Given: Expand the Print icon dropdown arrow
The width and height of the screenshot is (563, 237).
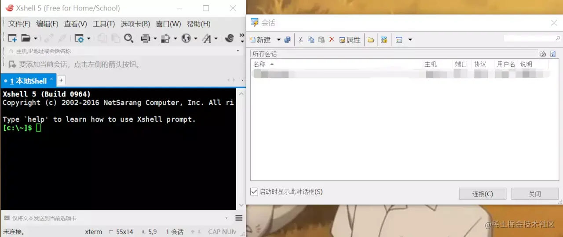Looking at the screenshot, I should 155,39.
